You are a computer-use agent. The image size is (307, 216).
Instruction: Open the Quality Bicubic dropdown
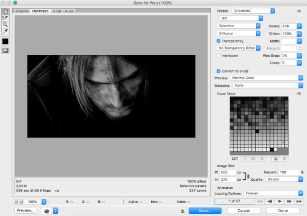click(284, 179)
